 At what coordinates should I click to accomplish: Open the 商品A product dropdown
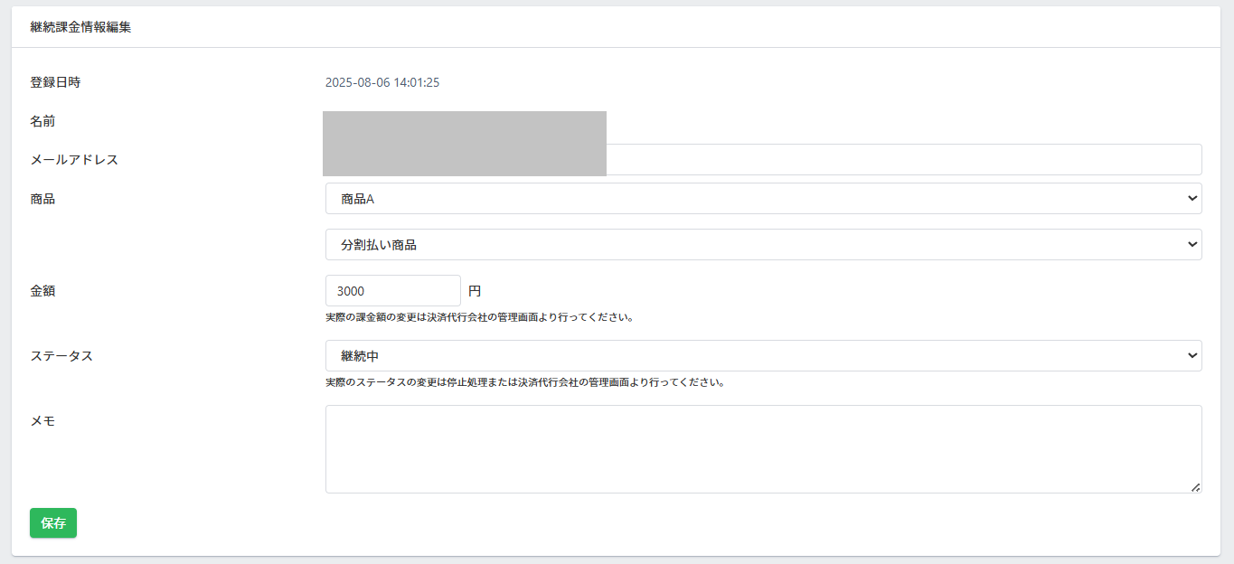coord(762,199)
